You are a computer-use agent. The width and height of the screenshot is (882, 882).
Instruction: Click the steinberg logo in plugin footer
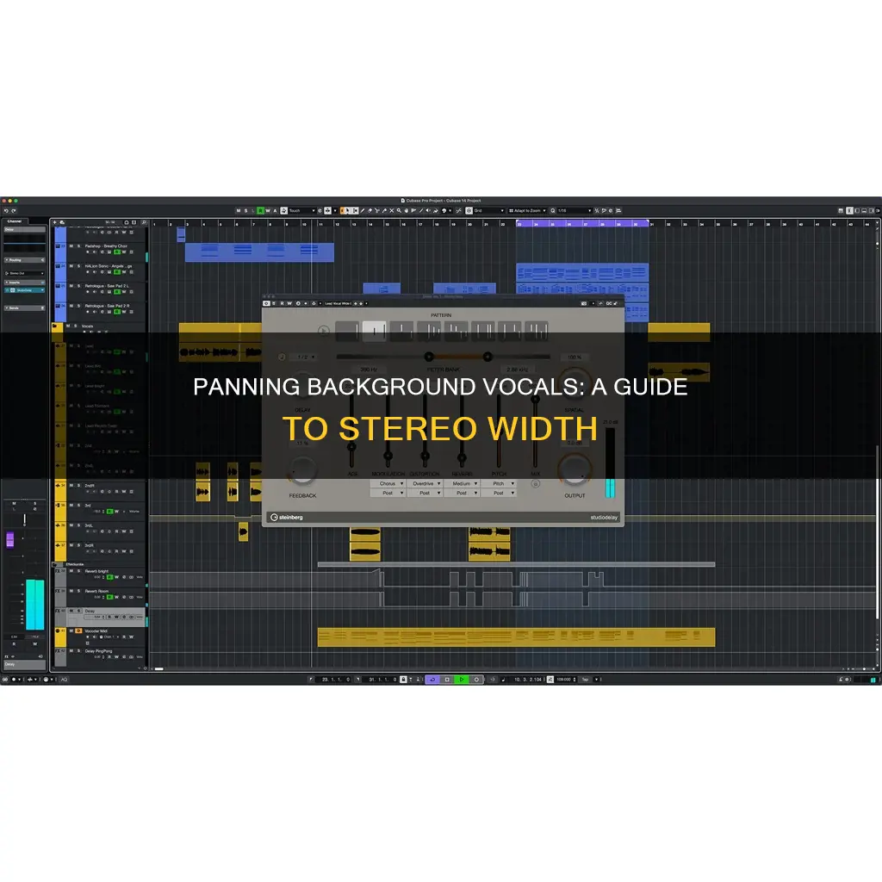tap(287, 517)
